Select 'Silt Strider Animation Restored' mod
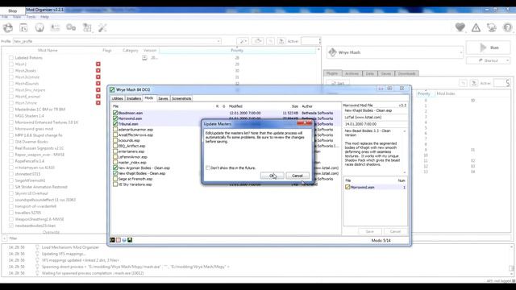This screenshot has width=516, height=290. coord(41,187)
